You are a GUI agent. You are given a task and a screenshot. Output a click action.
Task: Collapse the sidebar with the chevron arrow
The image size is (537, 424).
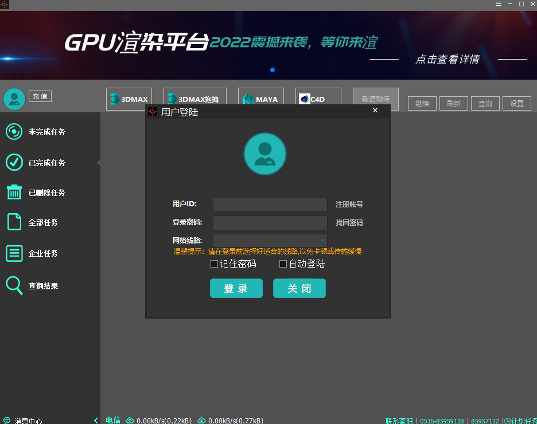pyautogui.click(x=96, y=421)
